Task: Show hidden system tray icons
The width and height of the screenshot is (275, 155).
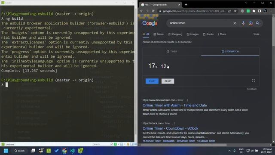Action: click(x=229, y=151)
